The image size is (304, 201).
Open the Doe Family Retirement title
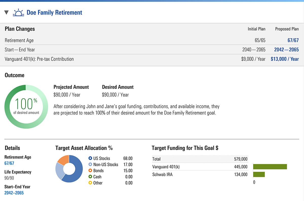tap(54, 12)
